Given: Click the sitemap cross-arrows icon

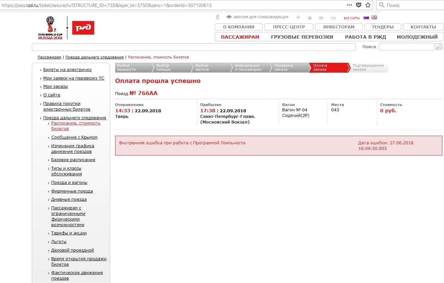Looking at the screenshot, I should (298, 18).
